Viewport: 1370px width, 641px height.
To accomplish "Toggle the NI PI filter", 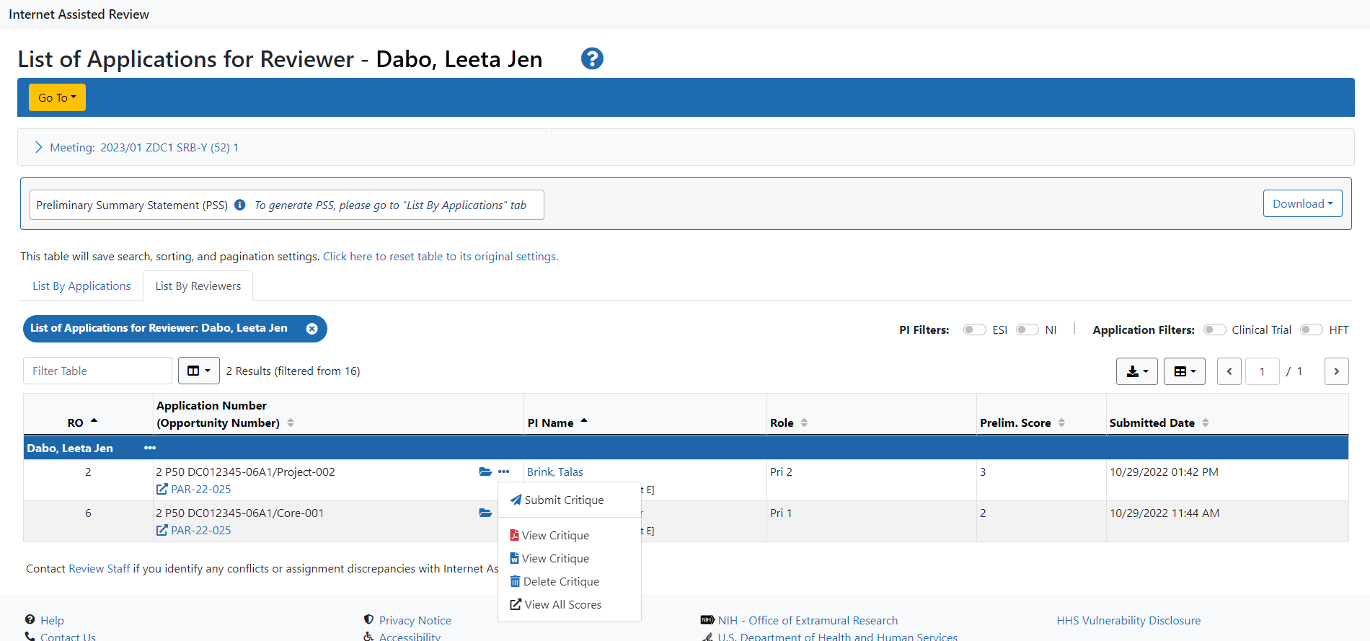I will [1027, 330].
